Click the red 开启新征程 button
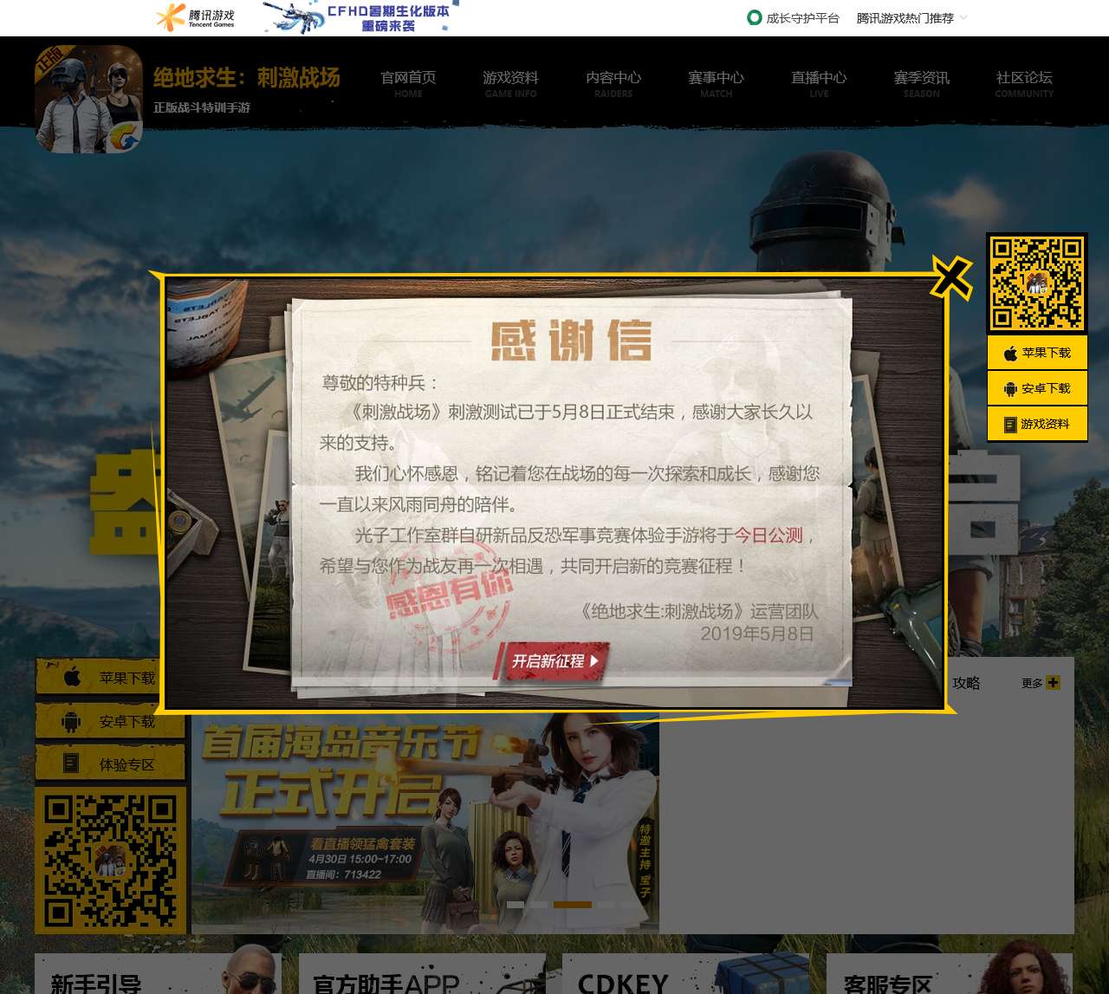 click(552, 661)
